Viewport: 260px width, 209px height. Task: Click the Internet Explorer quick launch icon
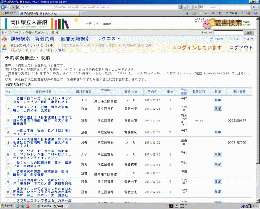pyautogui.click(x=23, y=206)
